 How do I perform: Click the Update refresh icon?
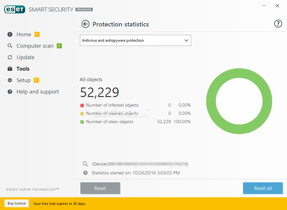click(10, 57)
